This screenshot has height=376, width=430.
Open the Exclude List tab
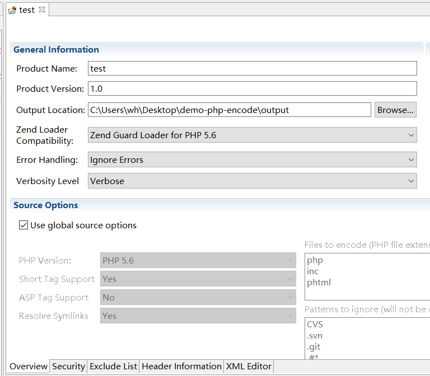coord(113,366)
